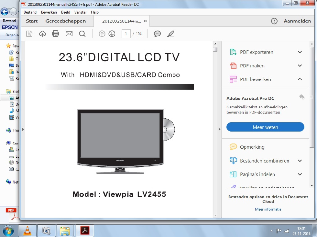317x237 pixels.
Task: Open Windows Explorer from taskbar
Action: click(x=65, y=231)
